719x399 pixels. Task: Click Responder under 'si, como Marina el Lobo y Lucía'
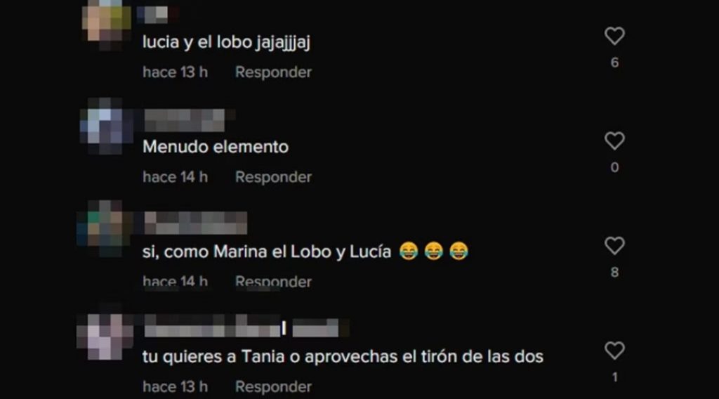point(273,281)
